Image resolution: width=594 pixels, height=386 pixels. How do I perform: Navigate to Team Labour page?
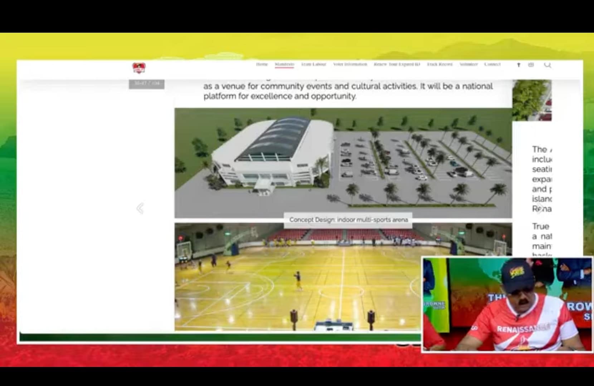coord(313,64)
